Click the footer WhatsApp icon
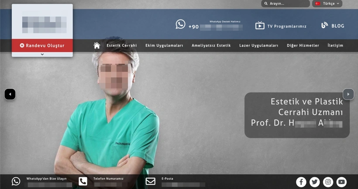 pyautogui.click(x=16, y=181)
